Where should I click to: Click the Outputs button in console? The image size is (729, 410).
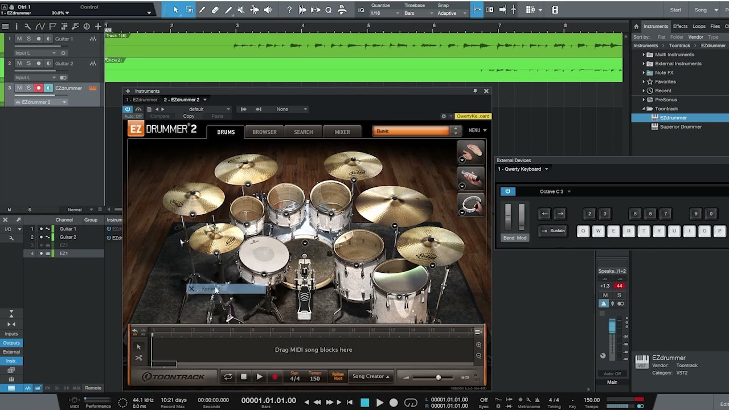[x=11, y=343]
